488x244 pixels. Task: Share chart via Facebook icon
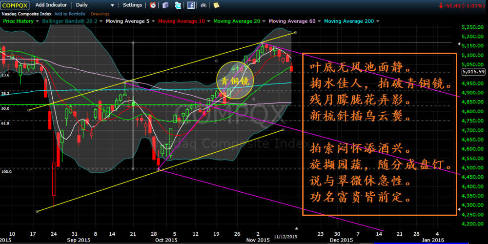191,5
